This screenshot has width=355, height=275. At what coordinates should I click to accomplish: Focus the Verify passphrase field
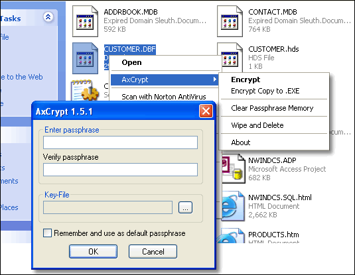(x=121, y=170)
